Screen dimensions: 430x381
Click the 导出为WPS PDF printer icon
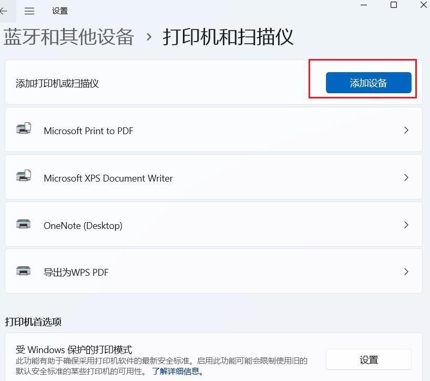click(x=24, y=272)
